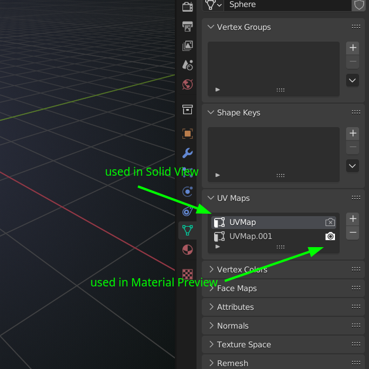Open the Output properties tab
369x369 pixels.
coord(188,26)
